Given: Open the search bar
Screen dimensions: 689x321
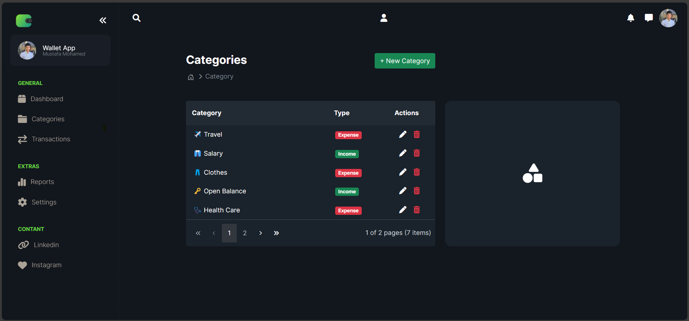Looking at the screenshot, I should tap(136, 18).
